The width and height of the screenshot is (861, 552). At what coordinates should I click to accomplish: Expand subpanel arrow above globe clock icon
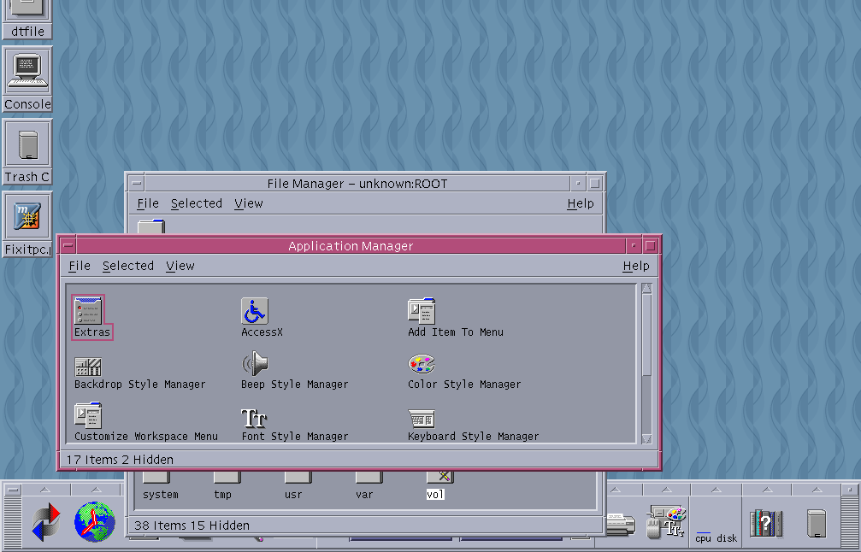(x=96, y=490)
